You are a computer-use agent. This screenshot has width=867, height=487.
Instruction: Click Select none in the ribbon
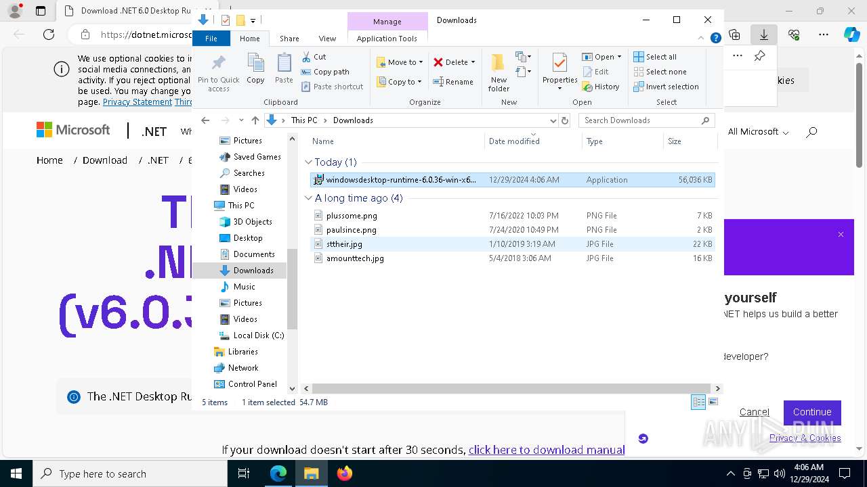(660, 72)
